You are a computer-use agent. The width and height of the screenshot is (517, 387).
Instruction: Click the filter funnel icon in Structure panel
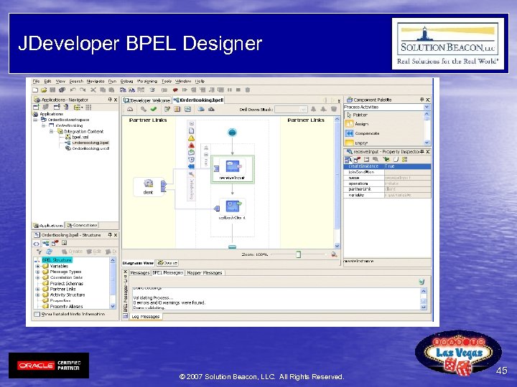(39, 252)
